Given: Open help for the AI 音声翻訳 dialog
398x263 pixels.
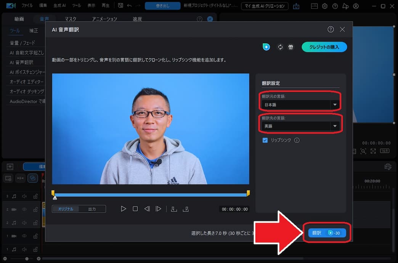Looking at the screenshot, I should (330, 29).
